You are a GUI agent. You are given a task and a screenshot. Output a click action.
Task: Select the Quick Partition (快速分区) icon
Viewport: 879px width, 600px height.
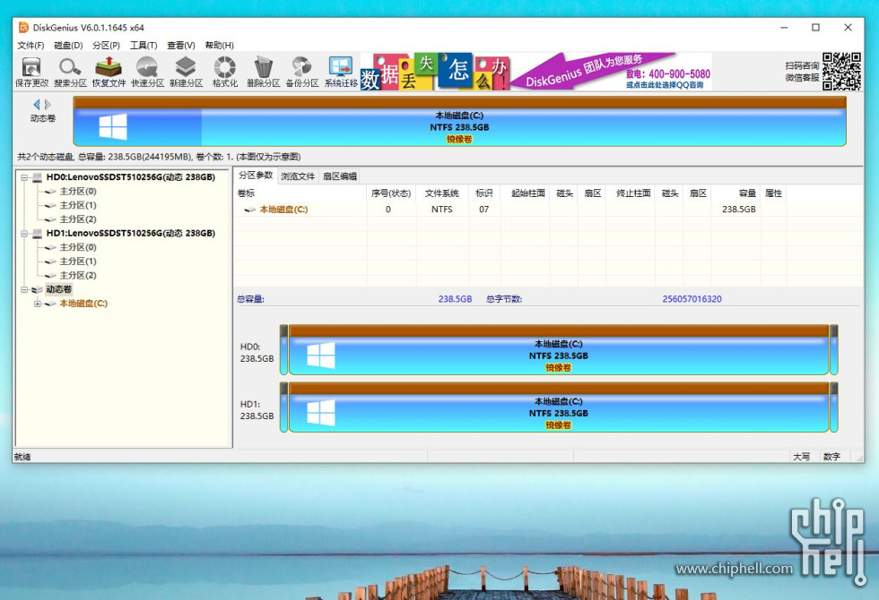(x=147, y=73)
